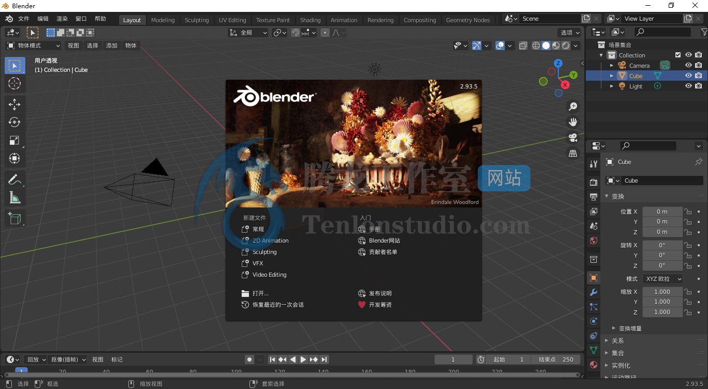Recover the last session
The width and height of the screenshot is (708, 389).
pyautogui.click(x=273, y=305)
